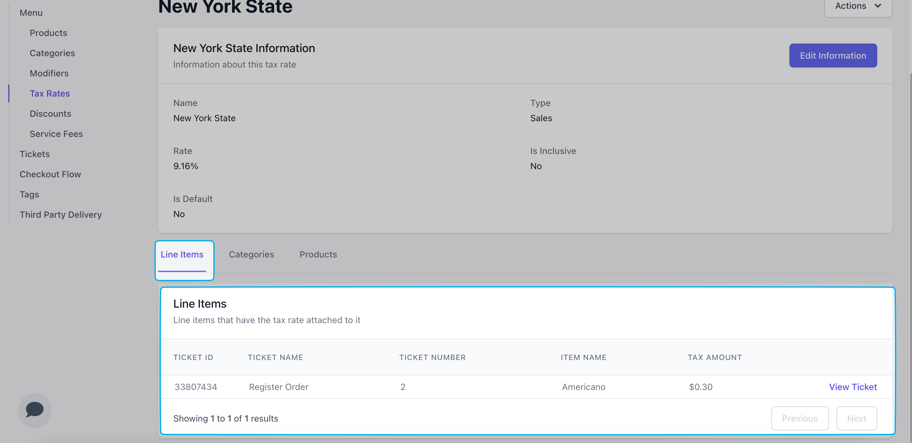The image size is (912, 443).
Task: Go to Modifiers in sidebar
Action: tap(49, 73)
